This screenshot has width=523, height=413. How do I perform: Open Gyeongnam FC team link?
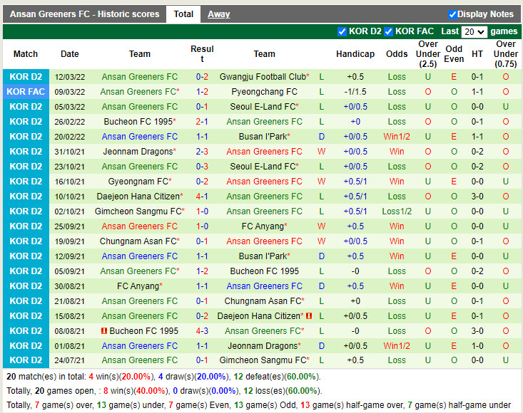click(x=143, y=182)
